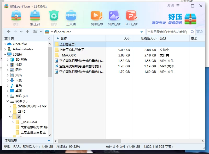Screen dimensions: 209x154
Task: Open the view mode dropdown chevron
Action: tap(41, 31)
